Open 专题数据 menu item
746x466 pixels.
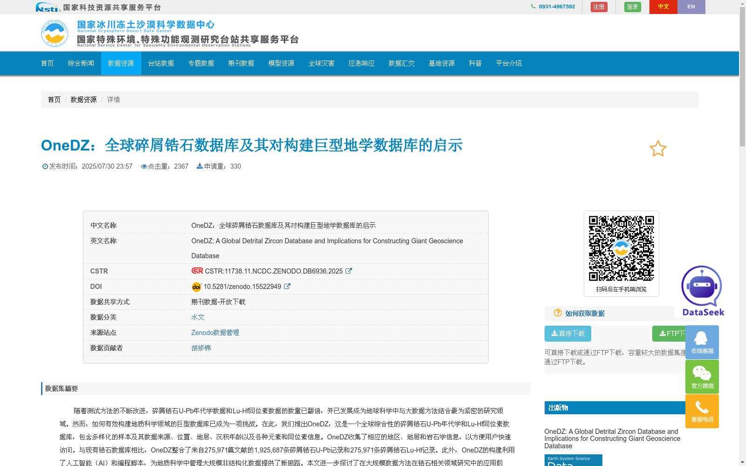(x=201, y=63)
